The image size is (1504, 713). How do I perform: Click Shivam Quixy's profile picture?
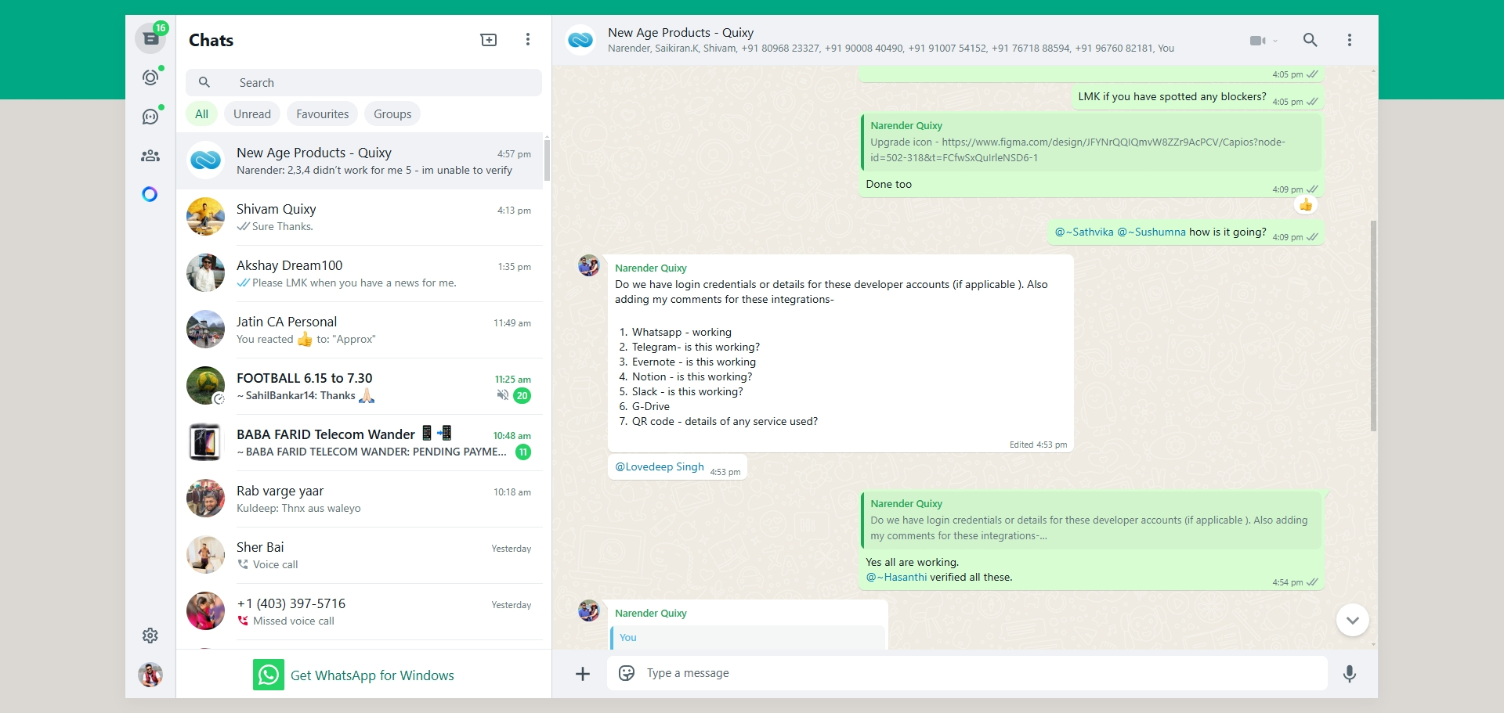click(x=205, y=217)
